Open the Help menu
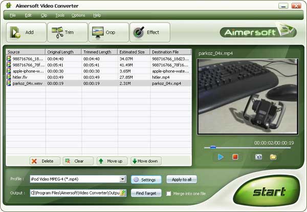The image size is (307, 212). 97,15
